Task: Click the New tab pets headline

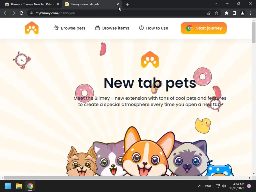Action: [150, 83]
